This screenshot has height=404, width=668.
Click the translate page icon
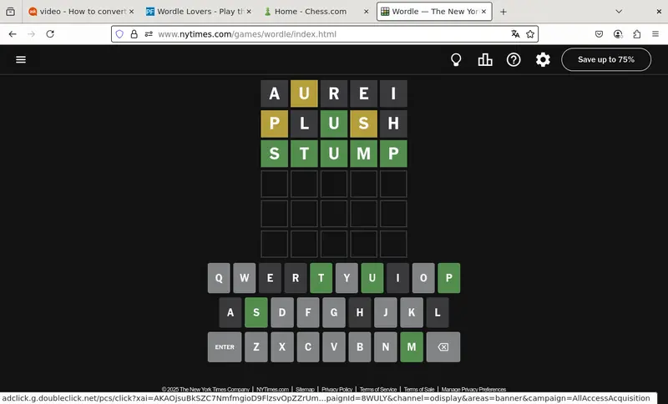click(515, 34)
